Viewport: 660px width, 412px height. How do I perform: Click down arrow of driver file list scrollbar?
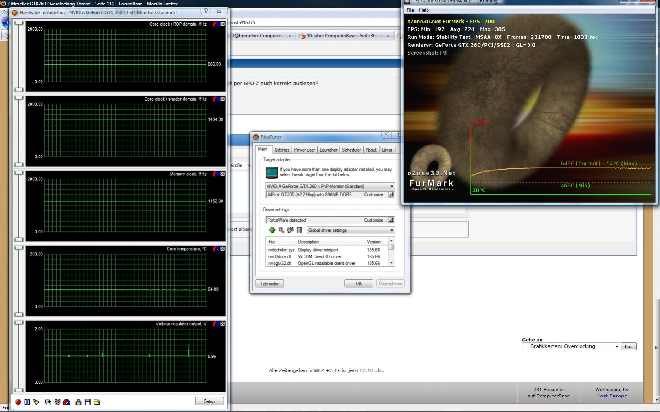point(391,263)
